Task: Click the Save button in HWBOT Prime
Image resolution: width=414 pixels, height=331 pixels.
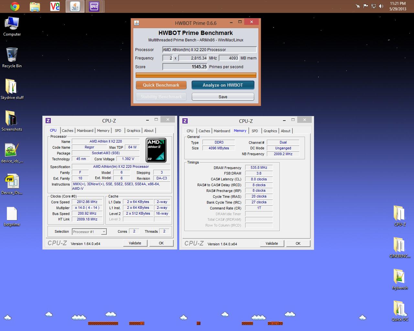Action: [x=223, y=97]
